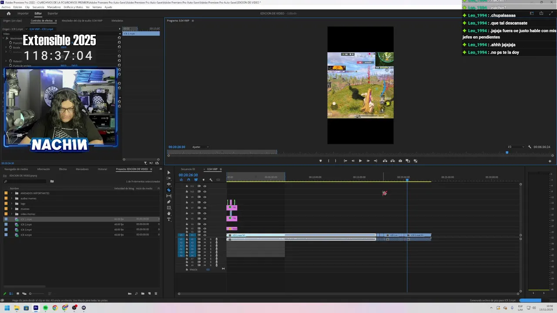
Task: Select the Razor tool
Action: point(169,190)
